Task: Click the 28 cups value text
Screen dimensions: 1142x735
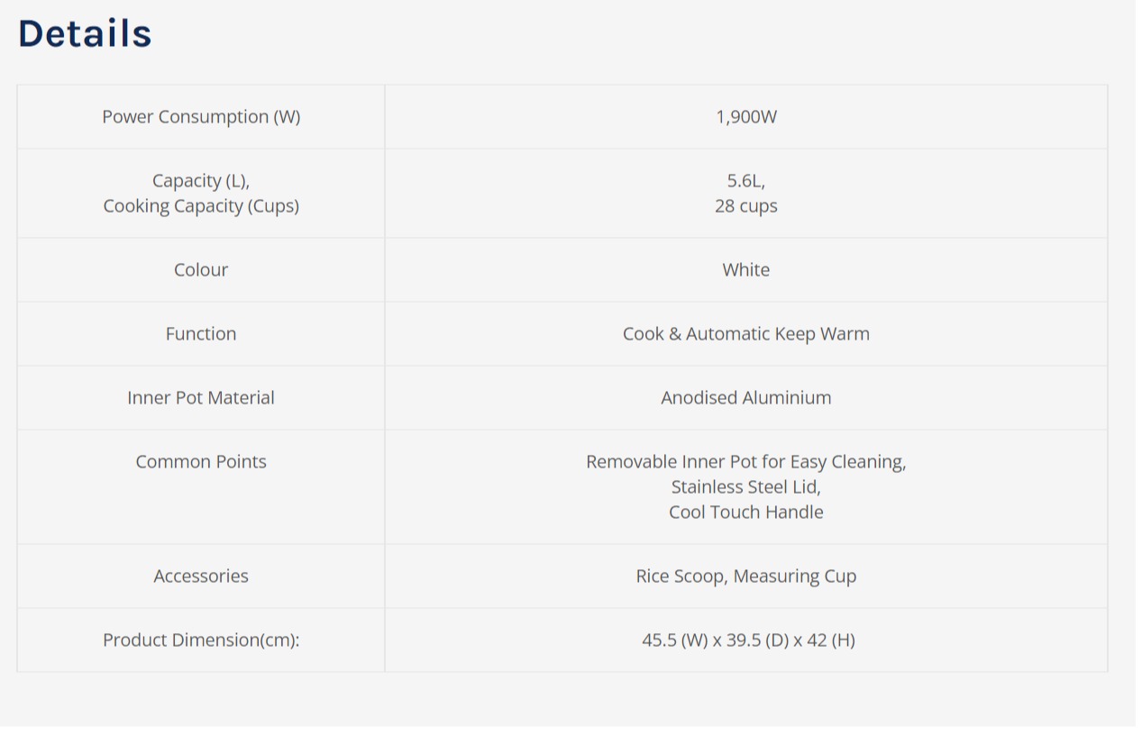Action: coord(746,206)
